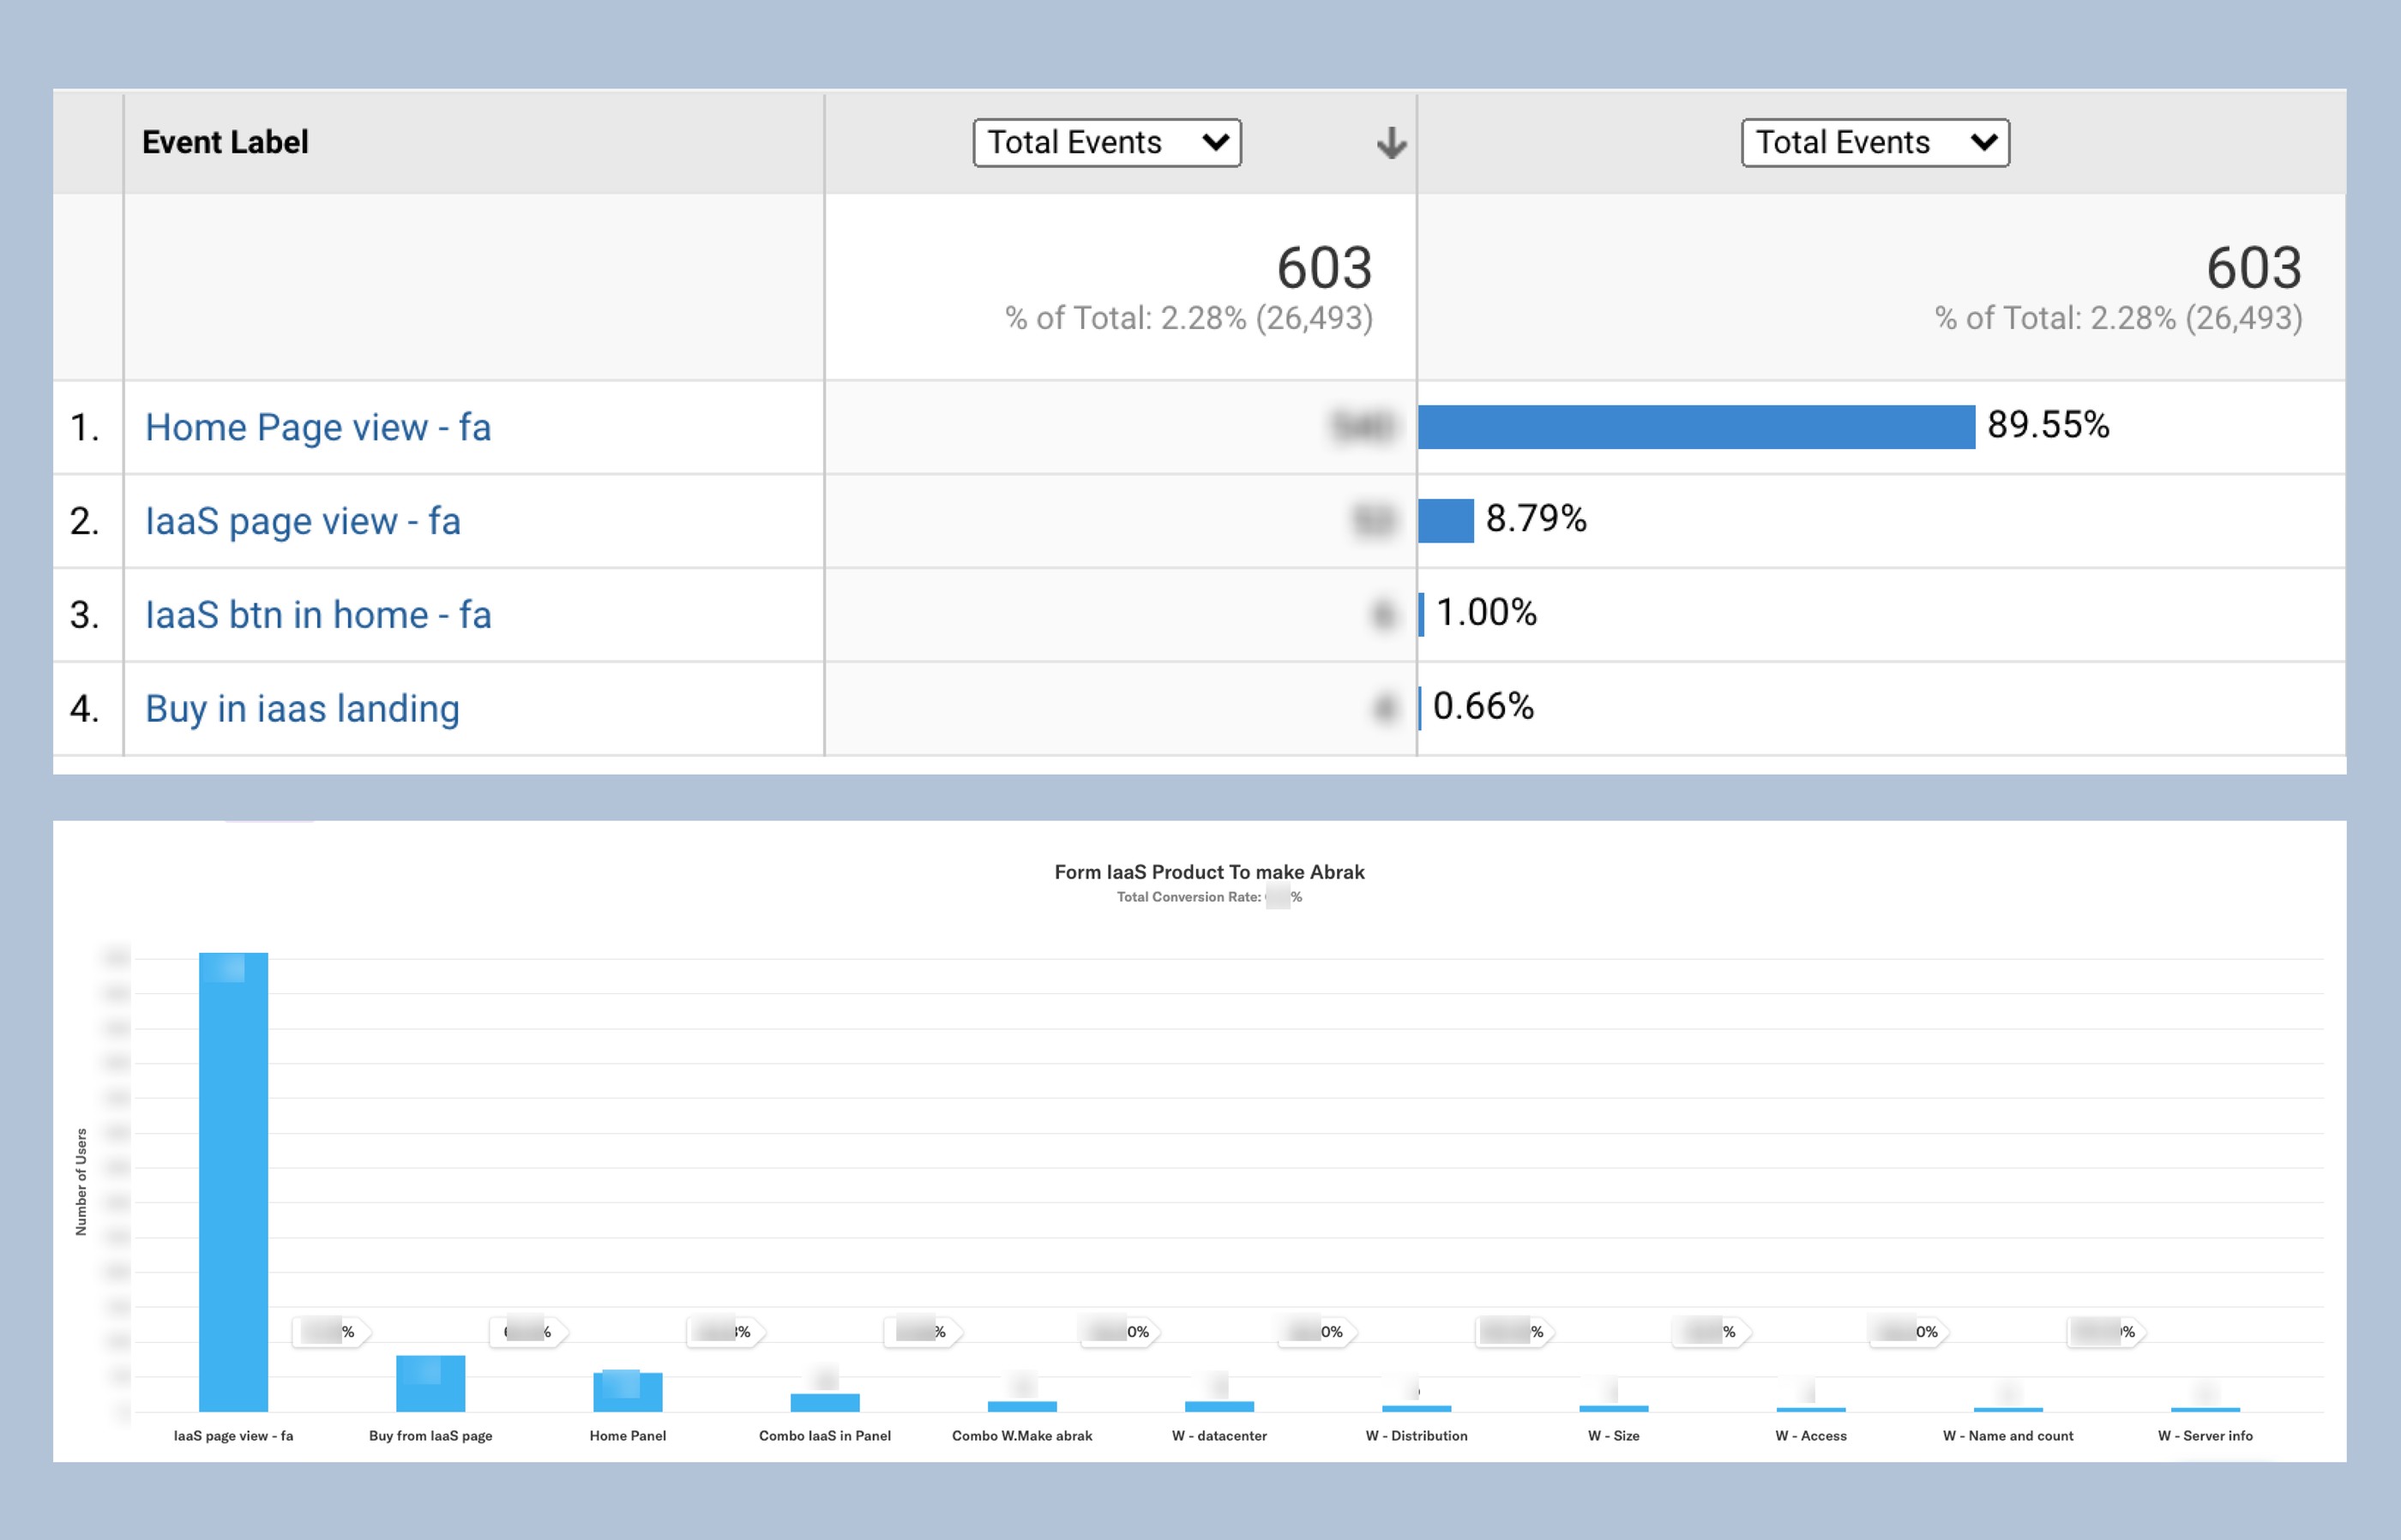Click the W - datacenter axis label
The height and width of the screenshot is (1540, 2401).
coord(1219,1436)
